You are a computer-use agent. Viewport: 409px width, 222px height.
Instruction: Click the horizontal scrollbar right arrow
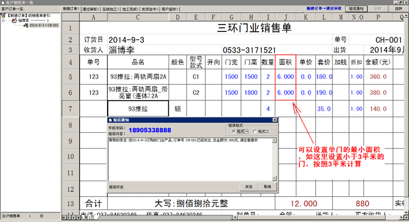pyautogui.click(x=402, y=217)
